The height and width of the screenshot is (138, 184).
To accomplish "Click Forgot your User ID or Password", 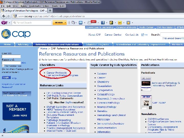I will [14, 86].
